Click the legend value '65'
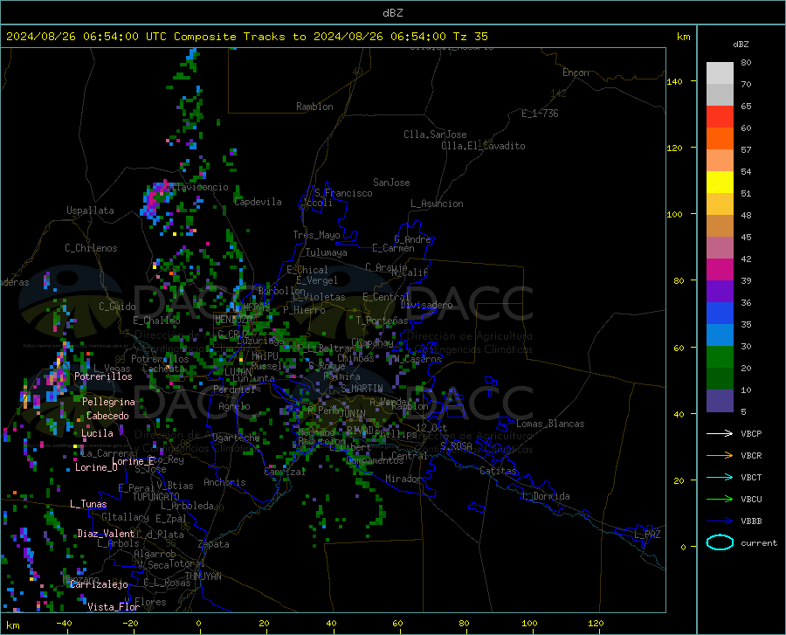 pos(746,107)
